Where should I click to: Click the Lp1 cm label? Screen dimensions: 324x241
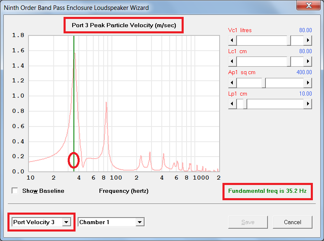pyautogui.click(x=237, y=94)
